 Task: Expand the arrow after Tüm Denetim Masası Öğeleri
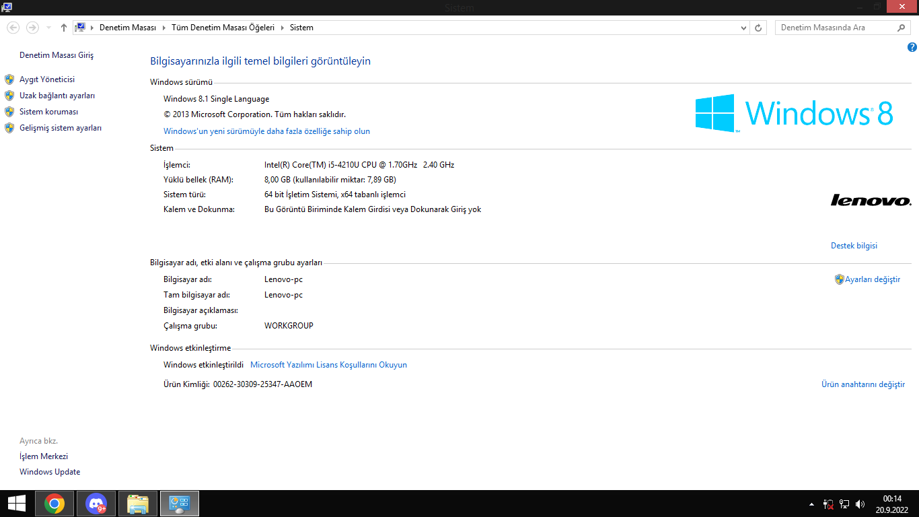(282, 28)
